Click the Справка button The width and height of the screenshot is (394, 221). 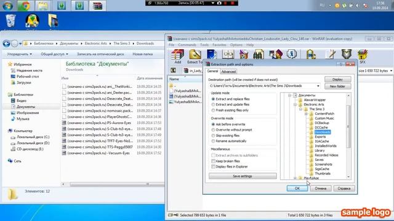(x=344, y=188)
